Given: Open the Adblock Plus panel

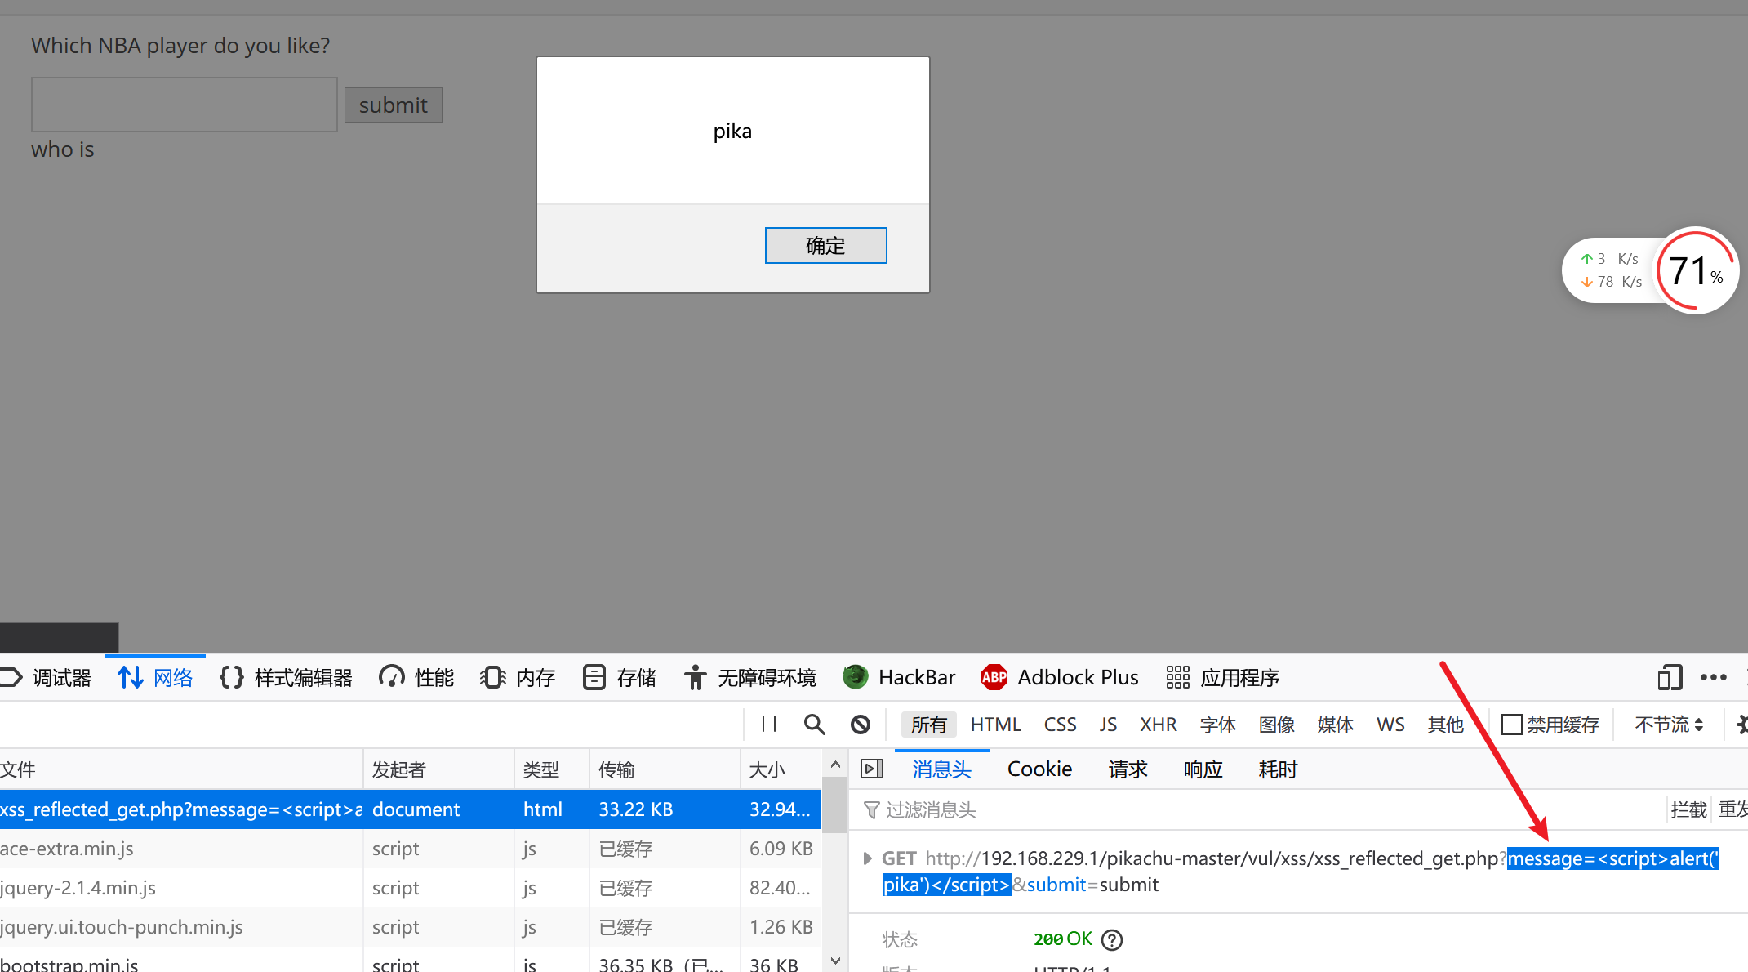Looking at the screenshot, I should (1060, 677).
